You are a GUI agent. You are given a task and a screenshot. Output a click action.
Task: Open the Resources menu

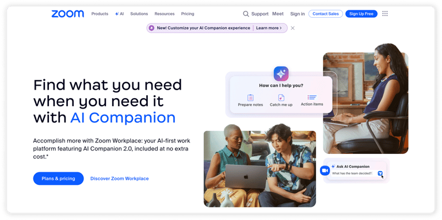coord(165,14)
